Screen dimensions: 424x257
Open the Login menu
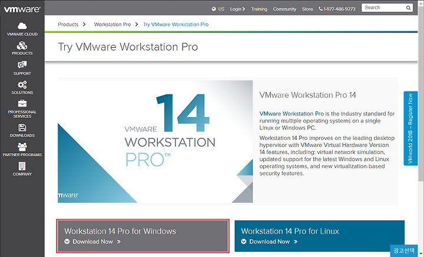[237, 9]
